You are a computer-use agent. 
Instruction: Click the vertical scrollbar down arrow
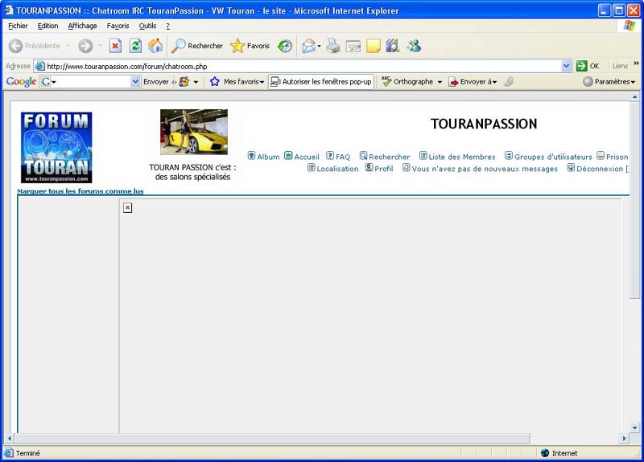[635, 427]
